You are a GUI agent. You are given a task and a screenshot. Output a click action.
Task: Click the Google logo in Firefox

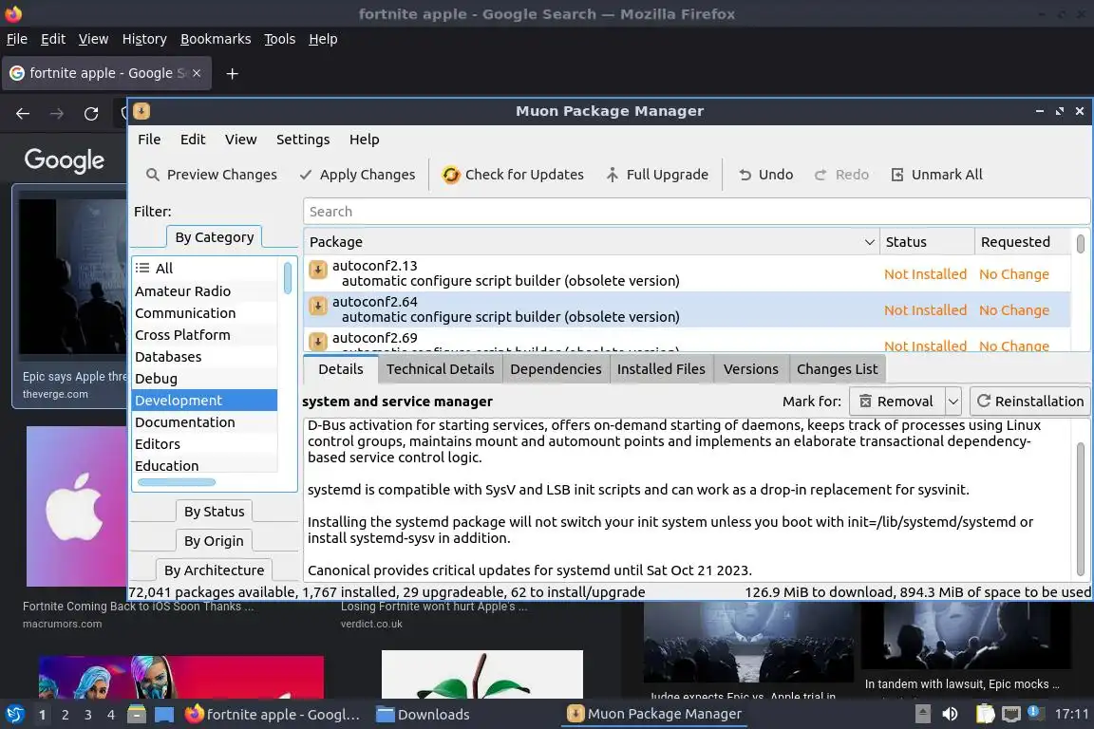(65, 160)
